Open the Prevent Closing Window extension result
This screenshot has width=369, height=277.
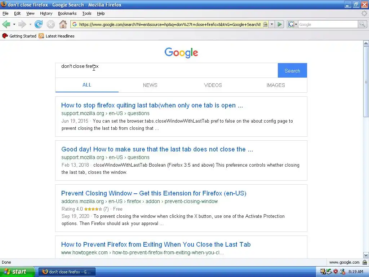[x=154, y=193]
